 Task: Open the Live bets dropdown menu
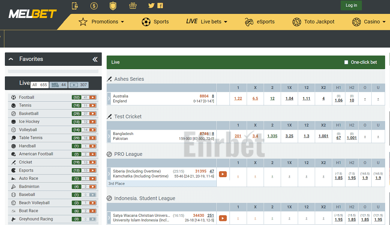tap(207, 22)
